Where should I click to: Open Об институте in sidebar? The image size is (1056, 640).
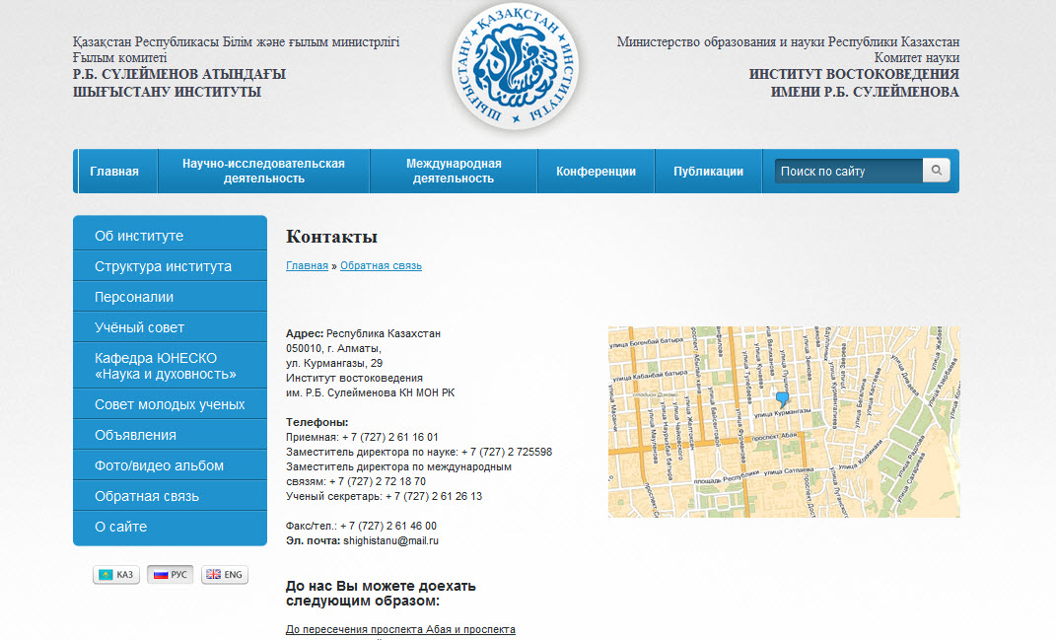139,237
